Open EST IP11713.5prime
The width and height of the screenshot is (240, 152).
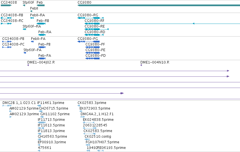click(x=51, y=120)
